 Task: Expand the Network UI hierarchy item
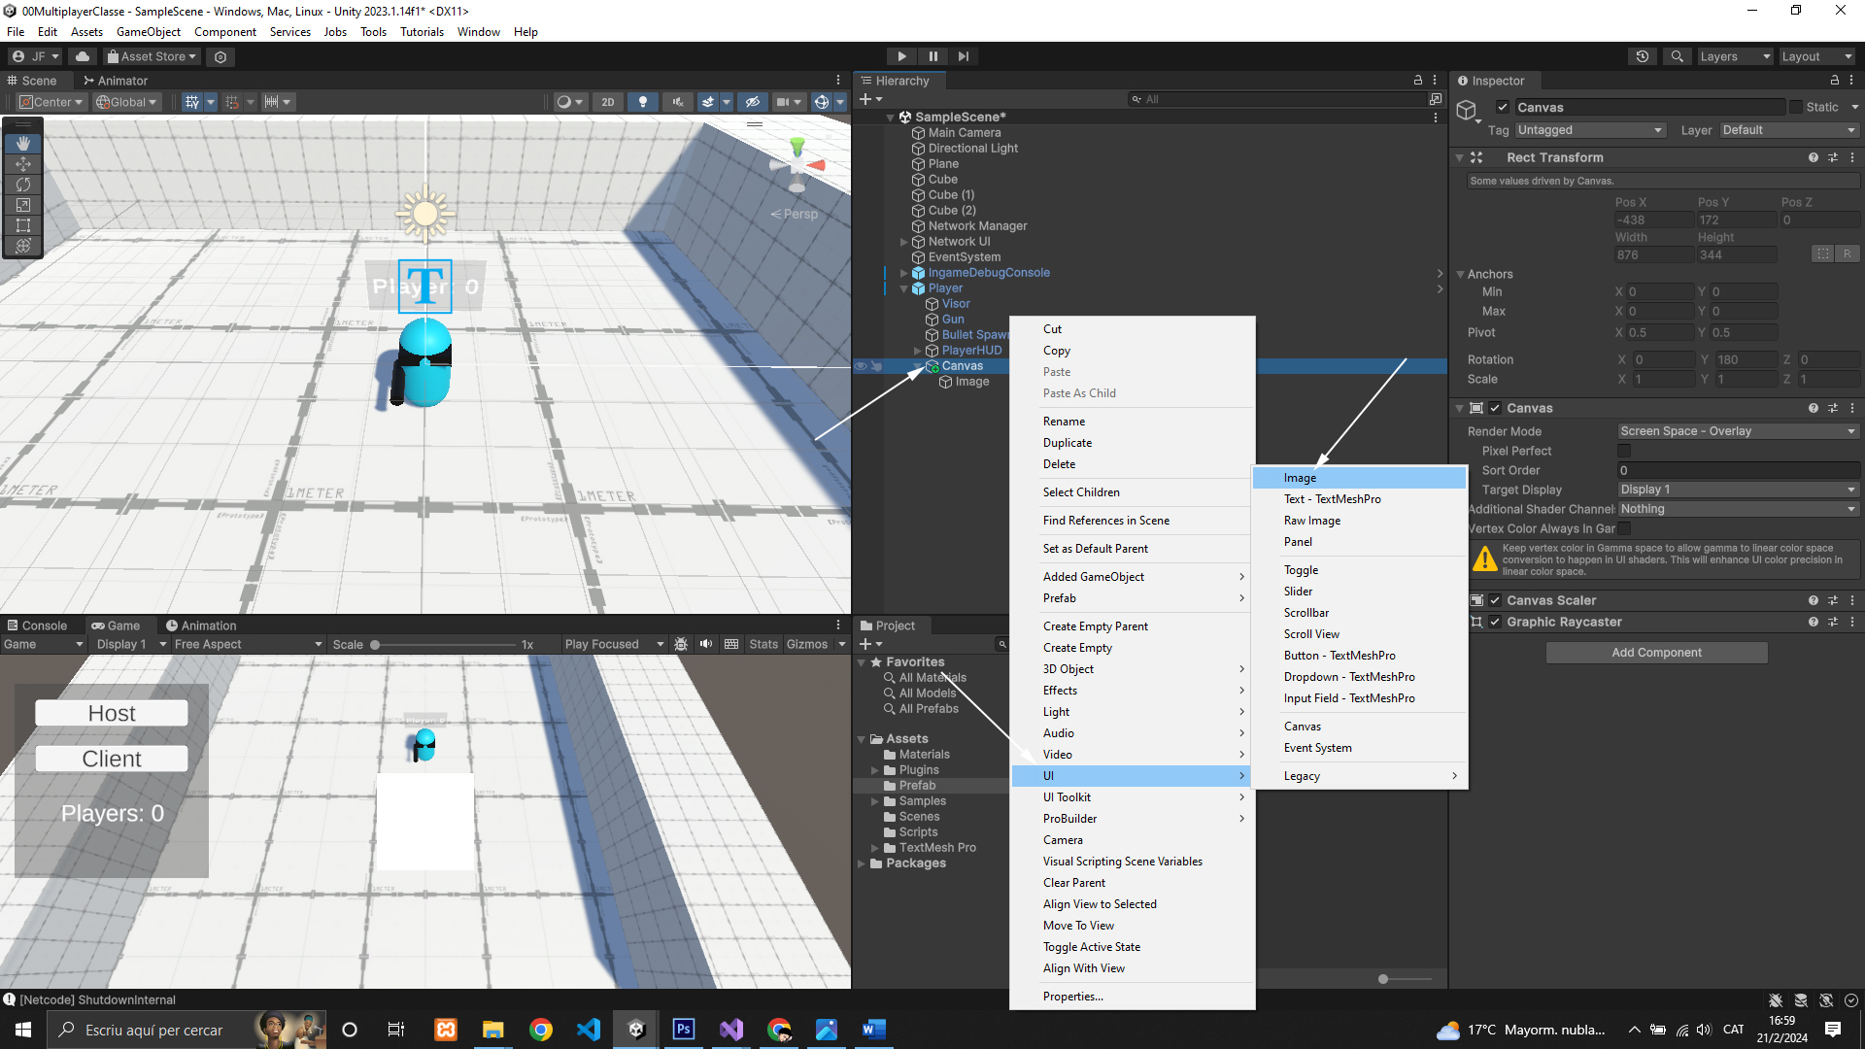pyautogui.click(x=904, y=242)
